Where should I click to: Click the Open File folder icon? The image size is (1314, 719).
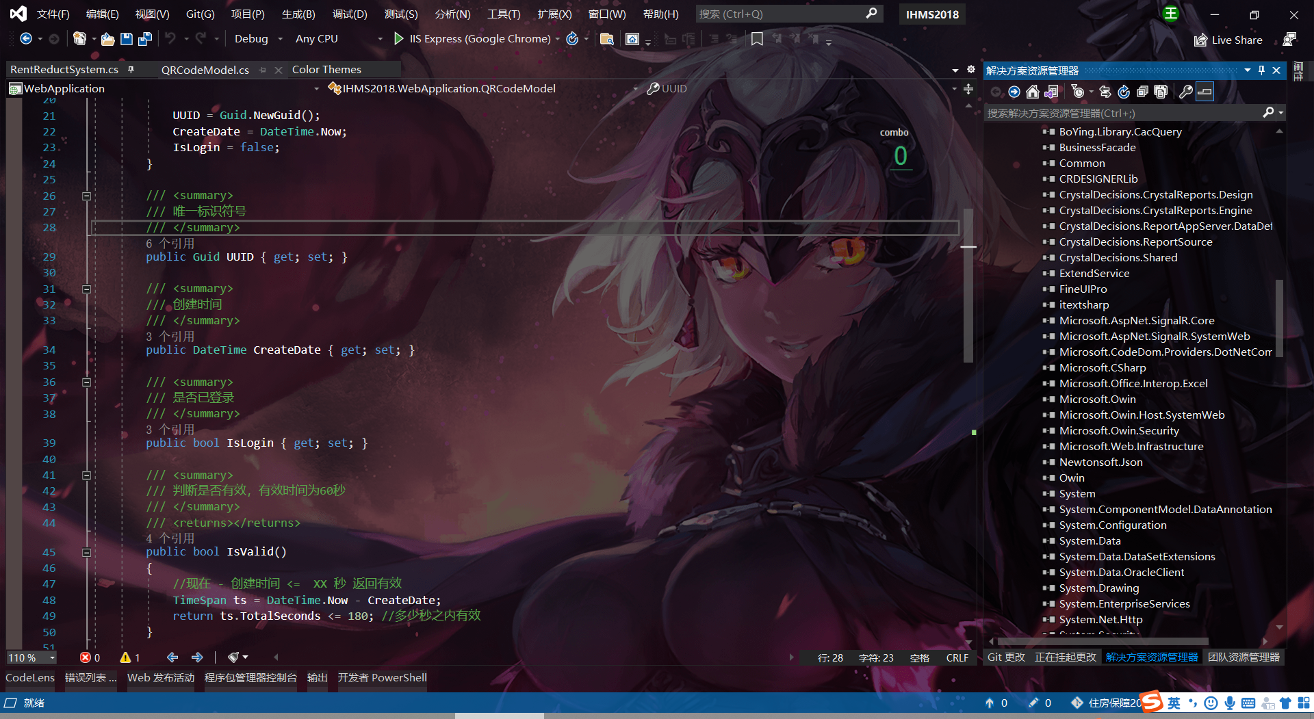tap(107, 39)
